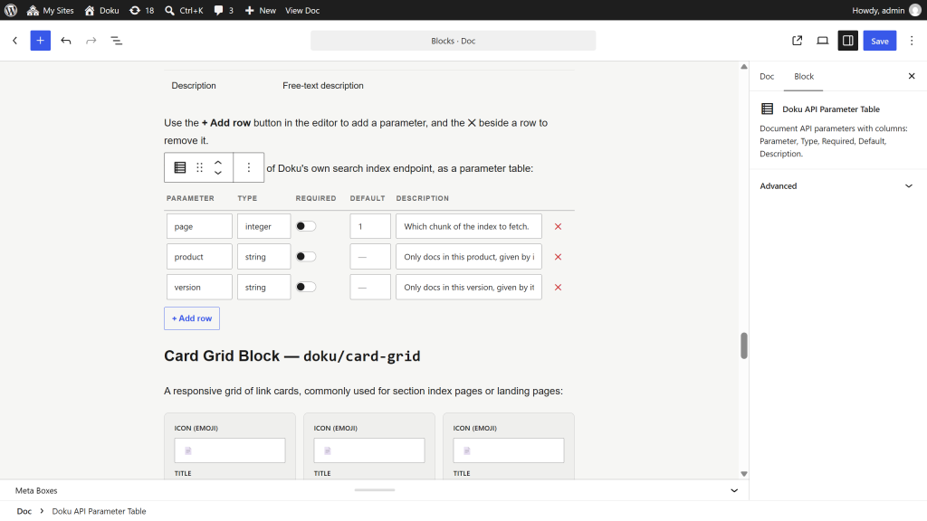Edit the product parameter name field
The image size is (927, 521).
point(199,257)
